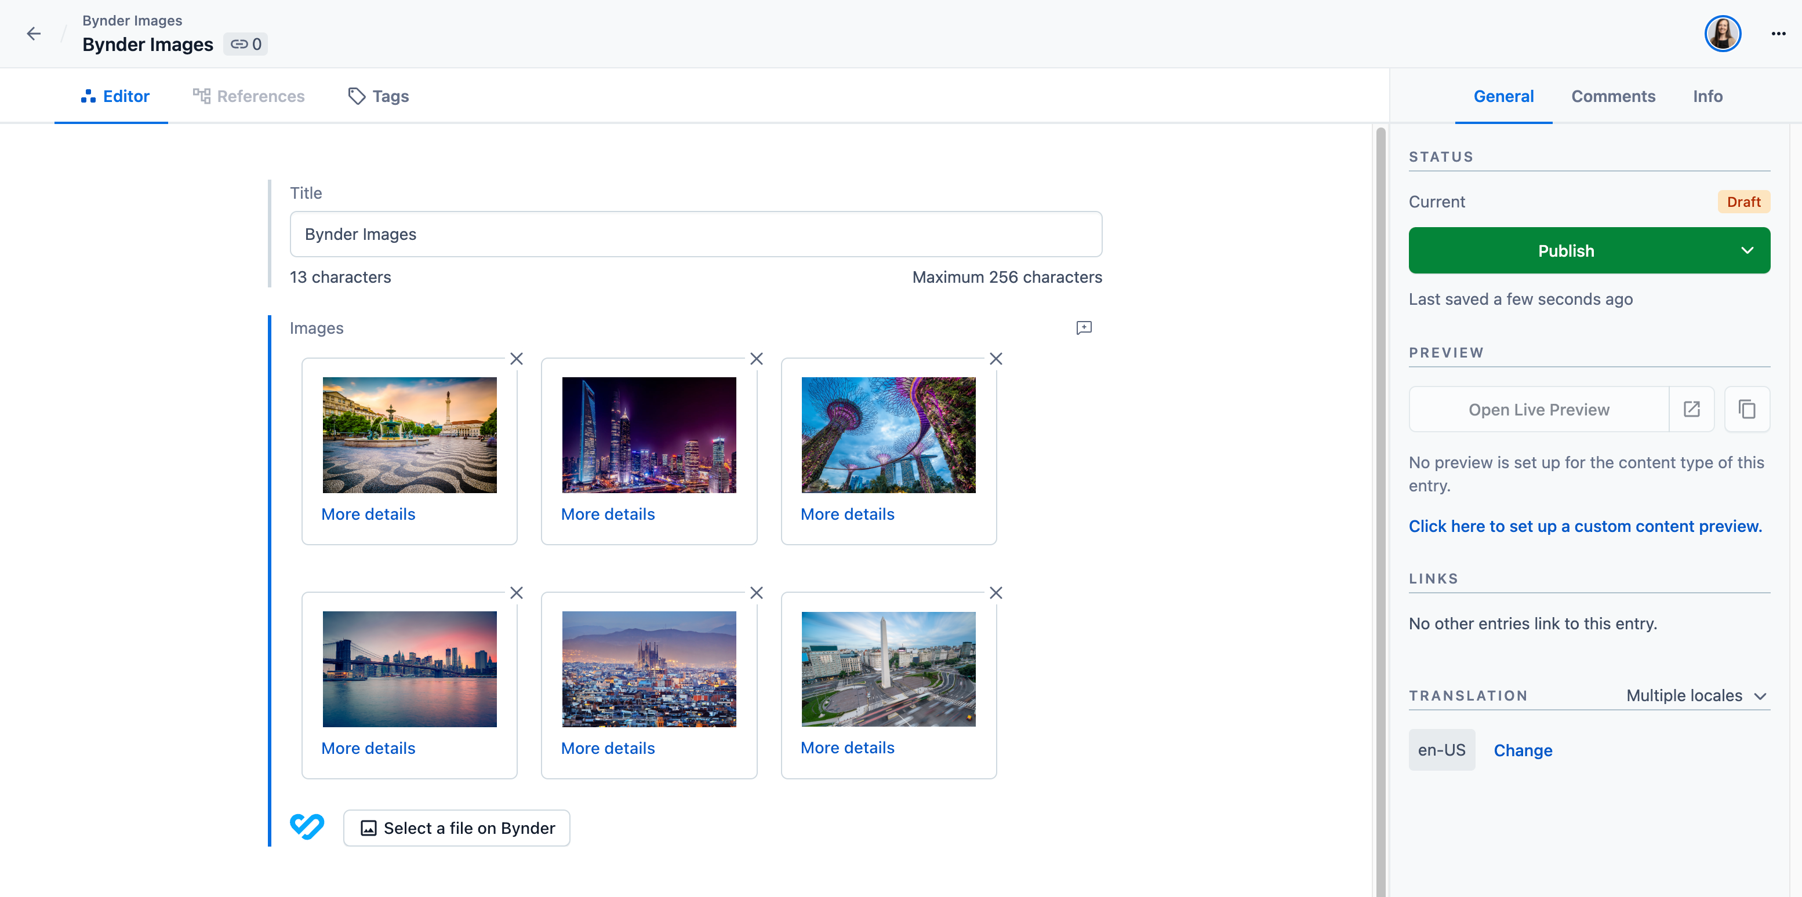The image size is (1802, 897).
Task: Open the user avatar menu
Action: point(1722,34)
